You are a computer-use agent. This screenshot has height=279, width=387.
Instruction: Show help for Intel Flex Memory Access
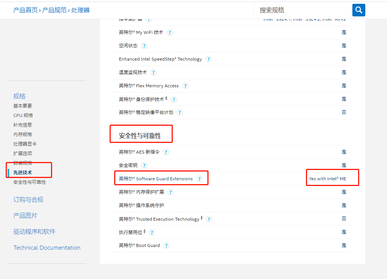tap(185, 86)
